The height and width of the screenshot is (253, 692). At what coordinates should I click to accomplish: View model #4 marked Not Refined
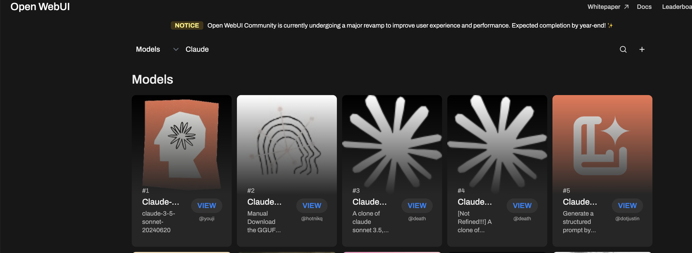pyautogui.click(x=522, y=205)
